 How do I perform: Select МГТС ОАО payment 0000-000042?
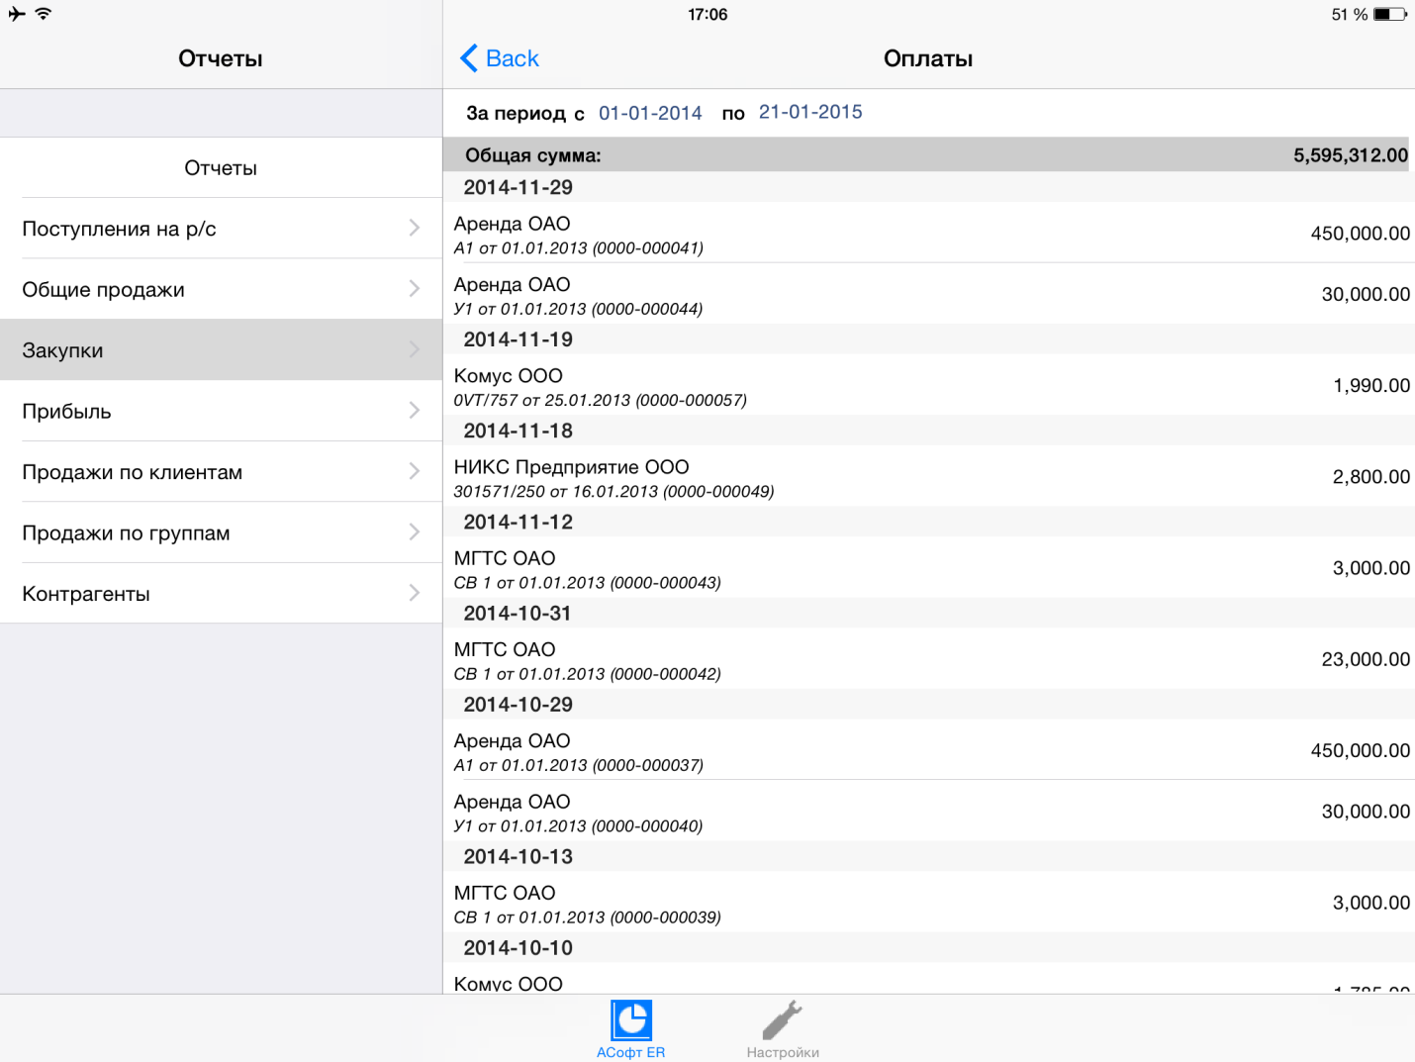pos(929,659)
